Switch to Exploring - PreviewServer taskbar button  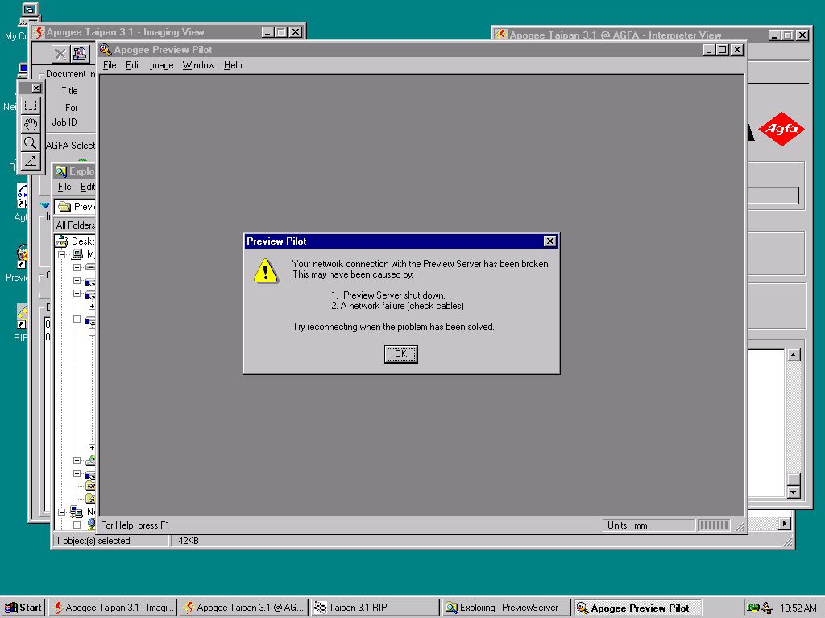pos(506,608)
